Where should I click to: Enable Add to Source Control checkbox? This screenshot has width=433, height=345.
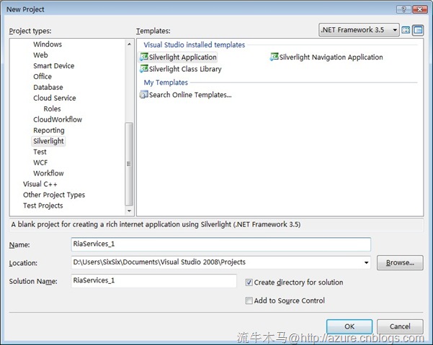click(249, 300)
